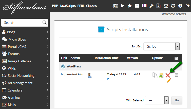Click the clone installation pages icon
Image resolution: width=191 pixels, height=109 pixels.
pos(155,75)
